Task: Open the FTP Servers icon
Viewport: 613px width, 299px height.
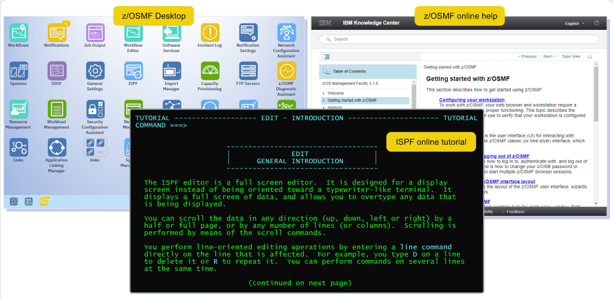Action: [248, 71]
